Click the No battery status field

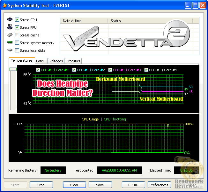coord(53,170)
